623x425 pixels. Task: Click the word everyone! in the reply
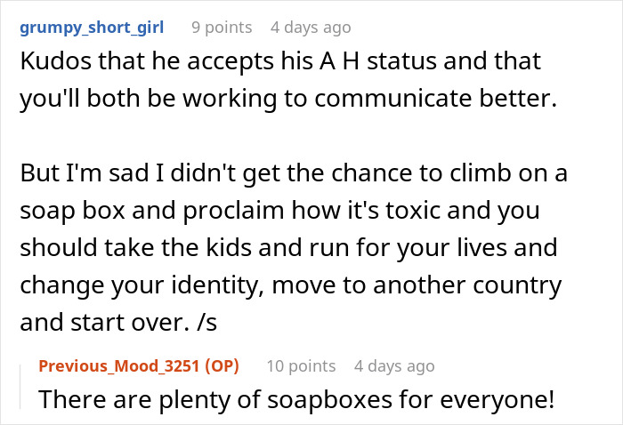(x=501, y=399)
